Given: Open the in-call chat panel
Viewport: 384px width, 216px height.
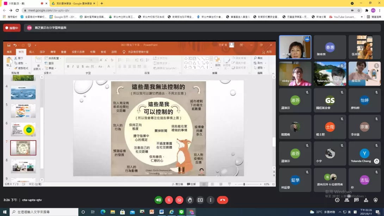Looking at the screenshot, I should [356, 200].
